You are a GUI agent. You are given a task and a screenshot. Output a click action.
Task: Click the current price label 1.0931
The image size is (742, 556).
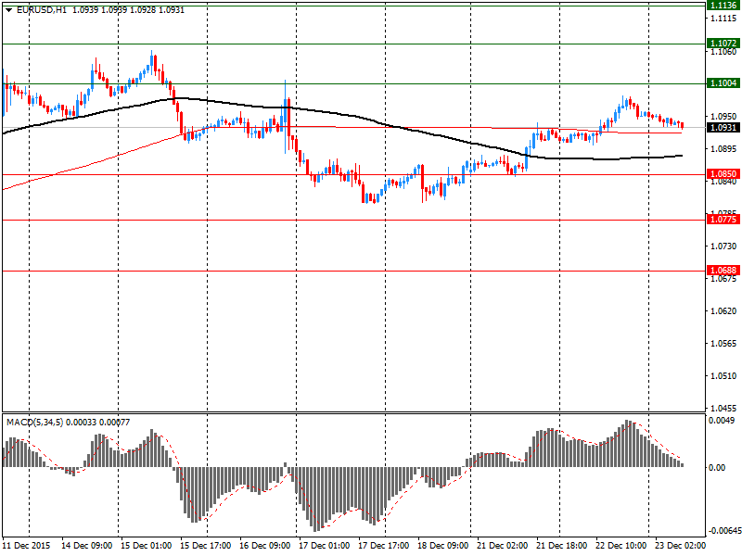click(x=723, y=128)
